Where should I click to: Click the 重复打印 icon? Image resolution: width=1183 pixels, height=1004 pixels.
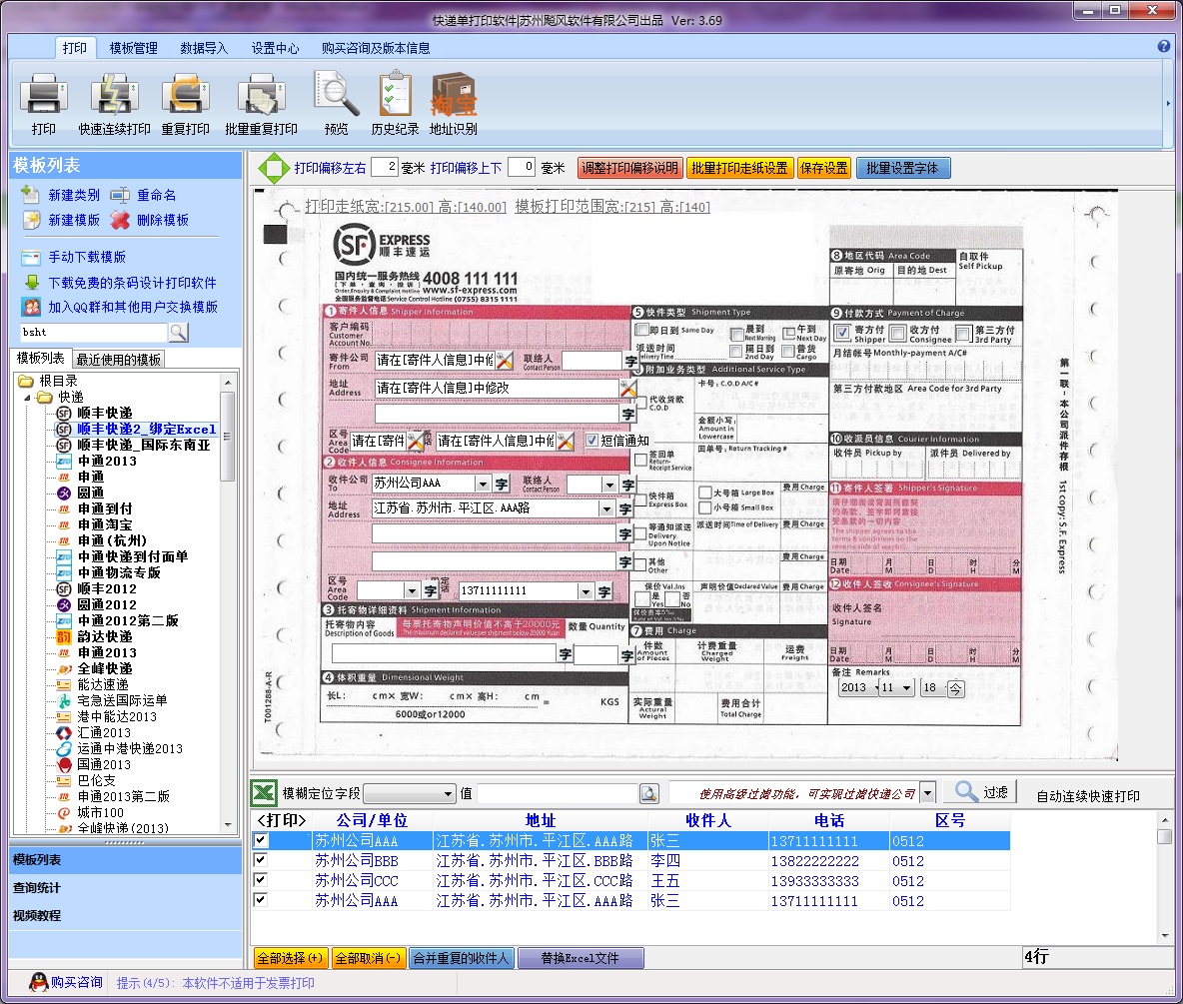(x=185, y=95)
